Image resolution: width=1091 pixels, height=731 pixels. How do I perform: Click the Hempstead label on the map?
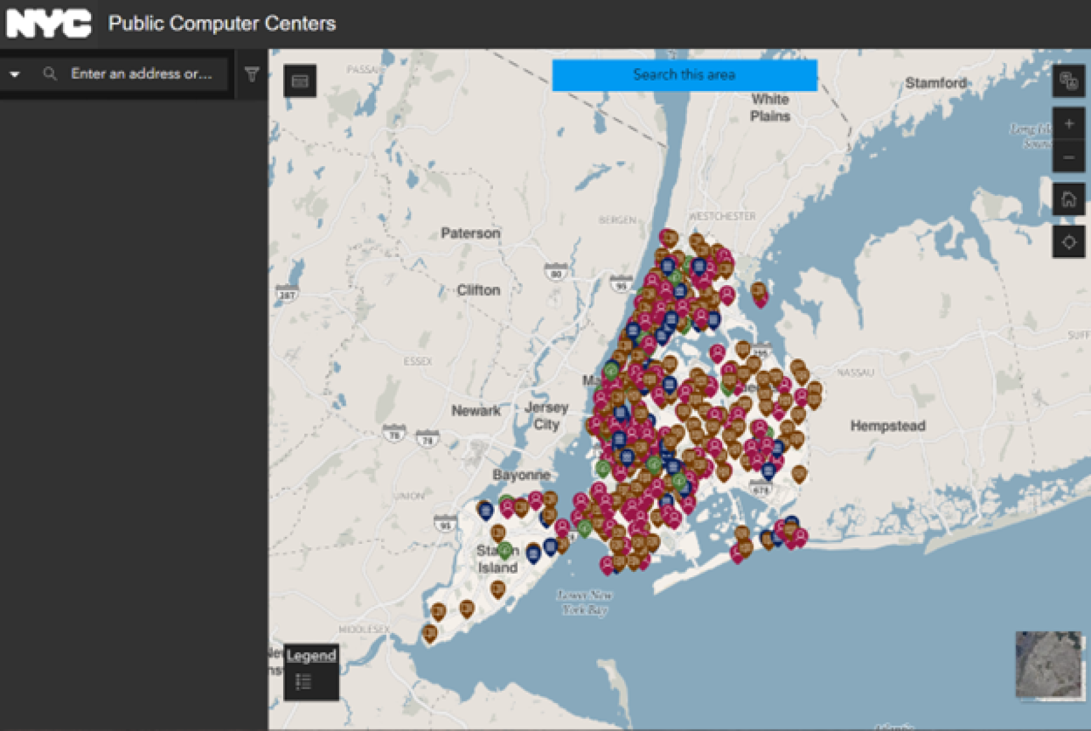(888, 426)
